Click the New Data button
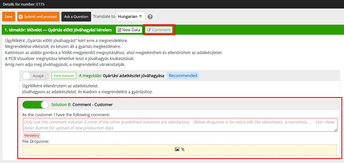344x163 pixels. [129, 30]
